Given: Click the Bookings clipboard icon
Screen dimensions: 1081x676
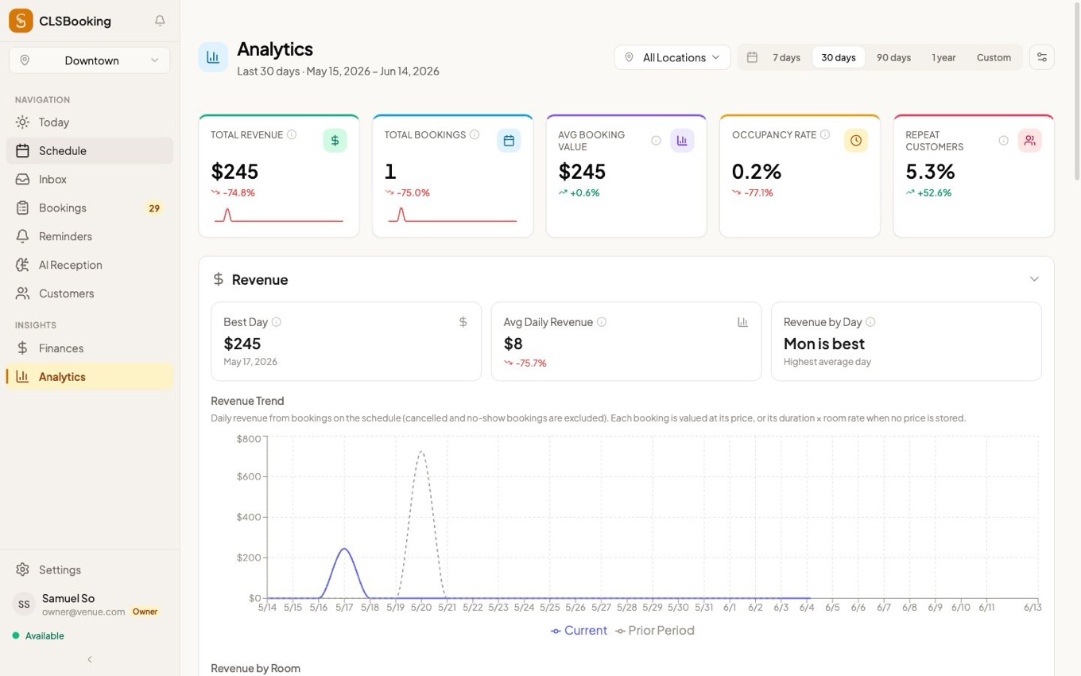Looking at the screenshot, I should pos(22,208).
